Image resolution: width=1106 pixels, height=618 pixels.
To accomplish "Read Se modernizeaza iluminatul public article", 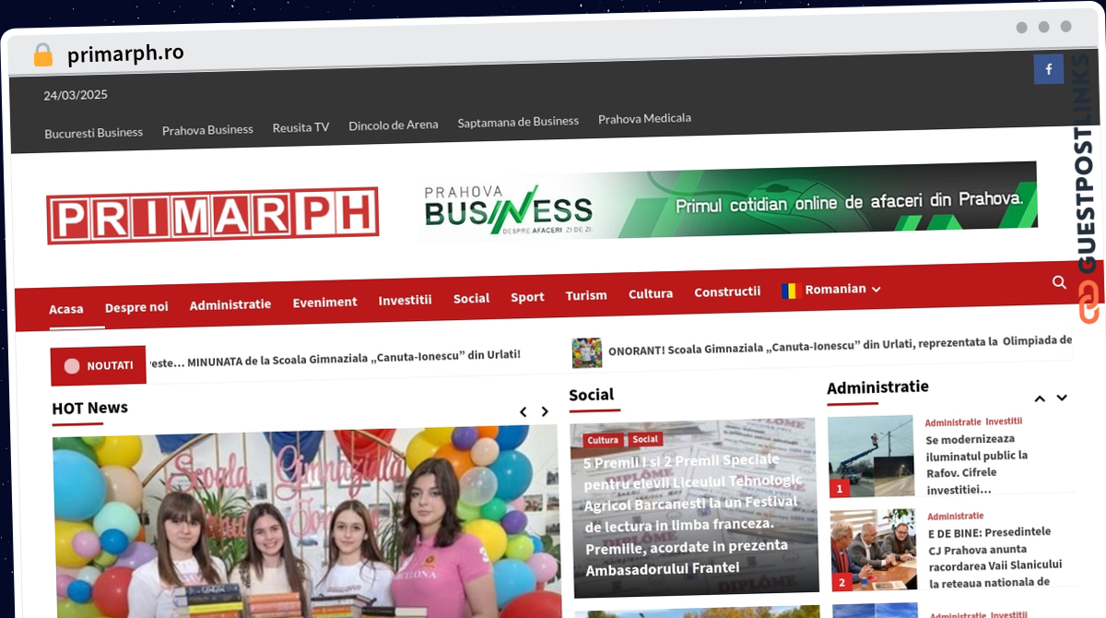I will 977,466.
